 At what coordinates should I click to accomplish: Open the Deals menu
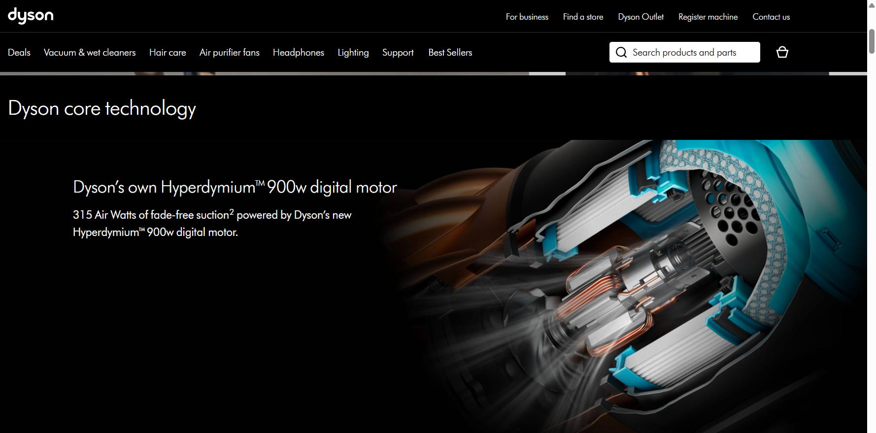tap(19, 52)
